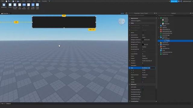Click the Terrain icon in Explorer

click(163, 22)
